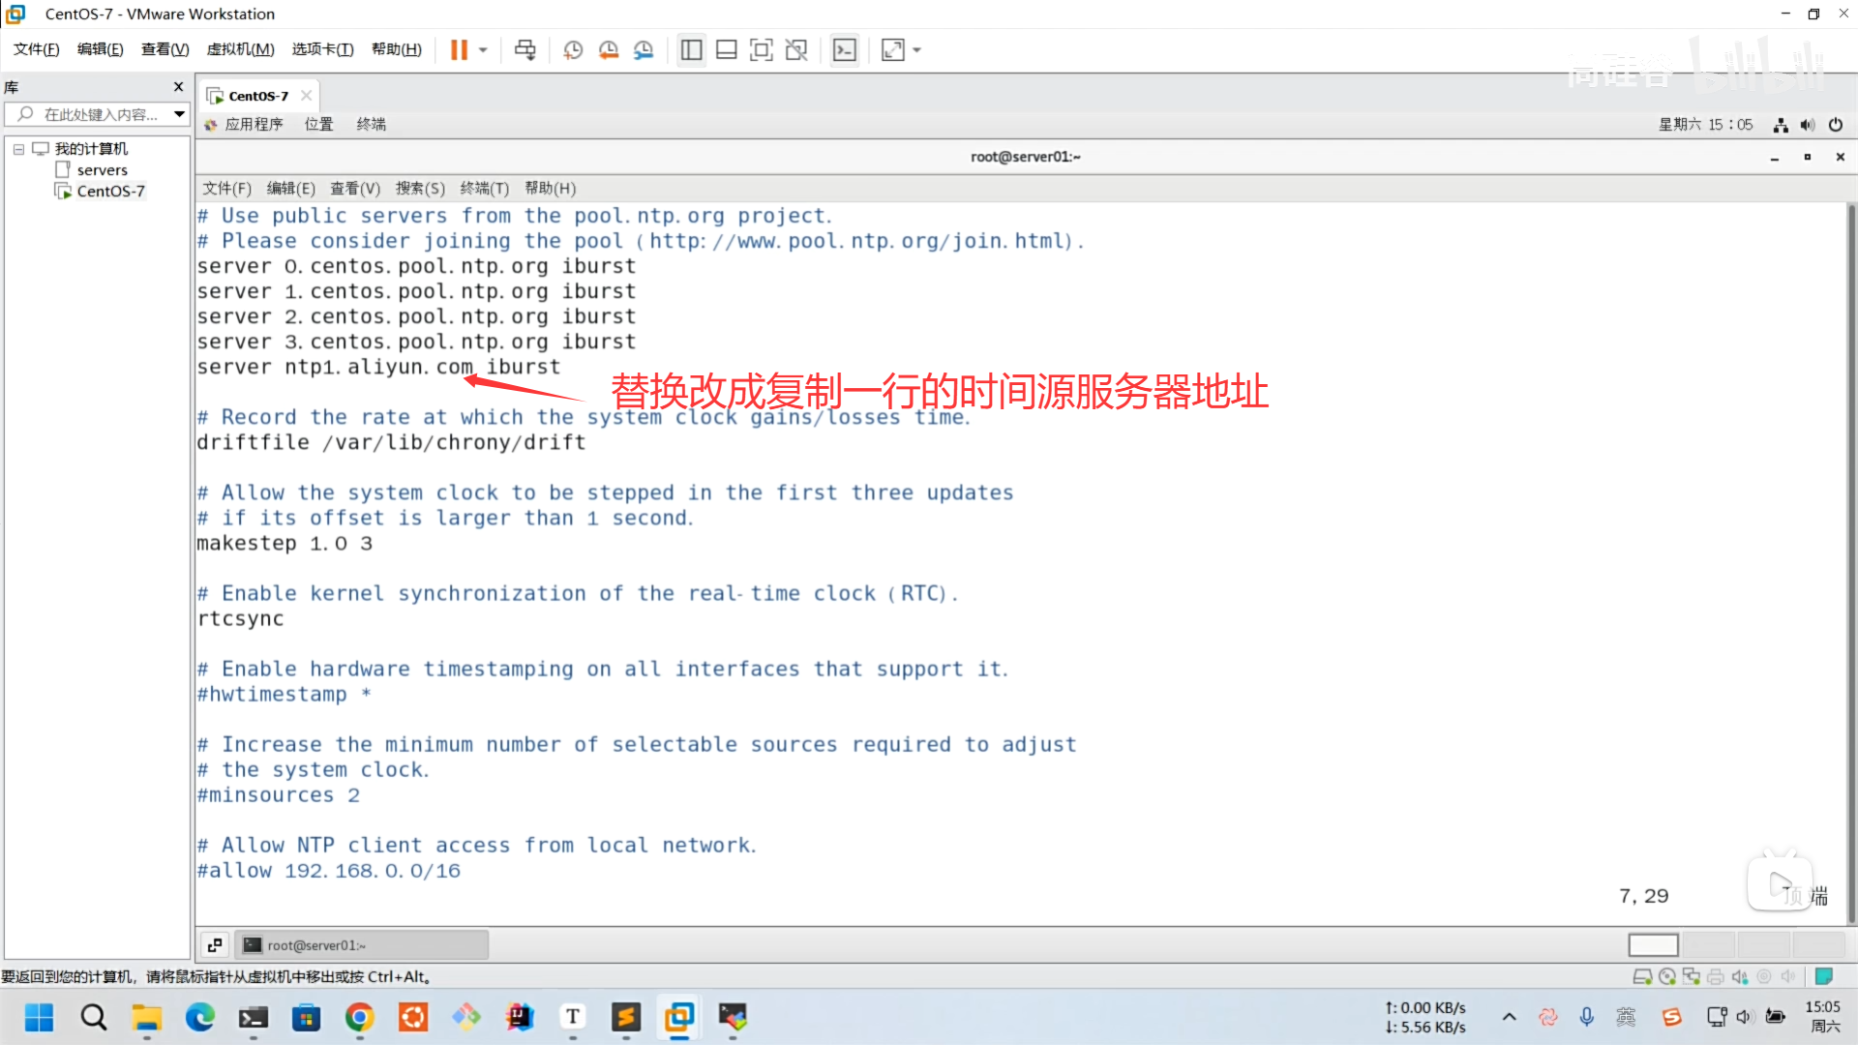The height and width of the screenshot is (1045, 1858).
Task: Click the power icon in CentOS top bar
Action: pos(1835,124)
